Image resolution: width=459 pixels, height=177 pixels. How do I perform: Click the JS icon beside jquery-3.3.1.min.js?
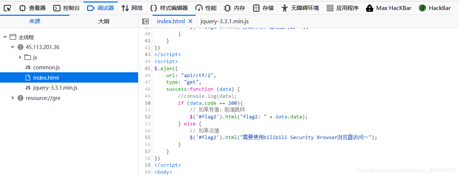[28, 88]
